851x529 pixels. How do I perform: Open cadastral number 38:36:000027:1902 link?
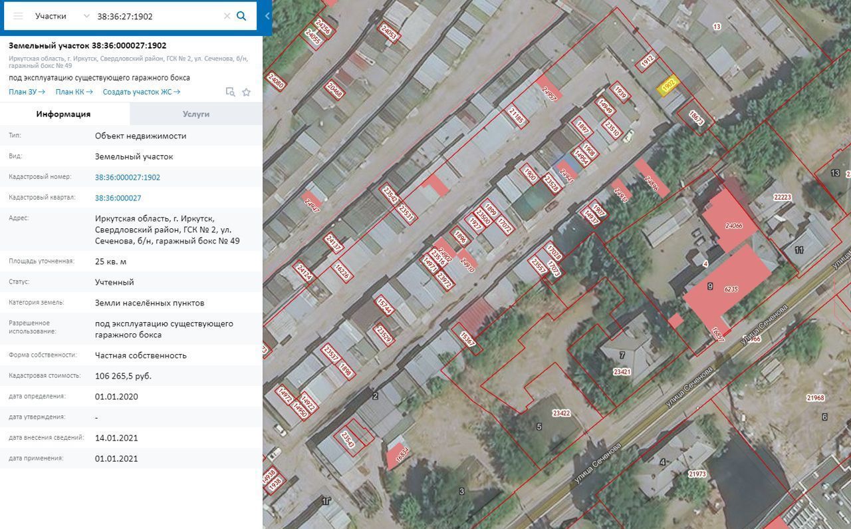click(128, 177)
